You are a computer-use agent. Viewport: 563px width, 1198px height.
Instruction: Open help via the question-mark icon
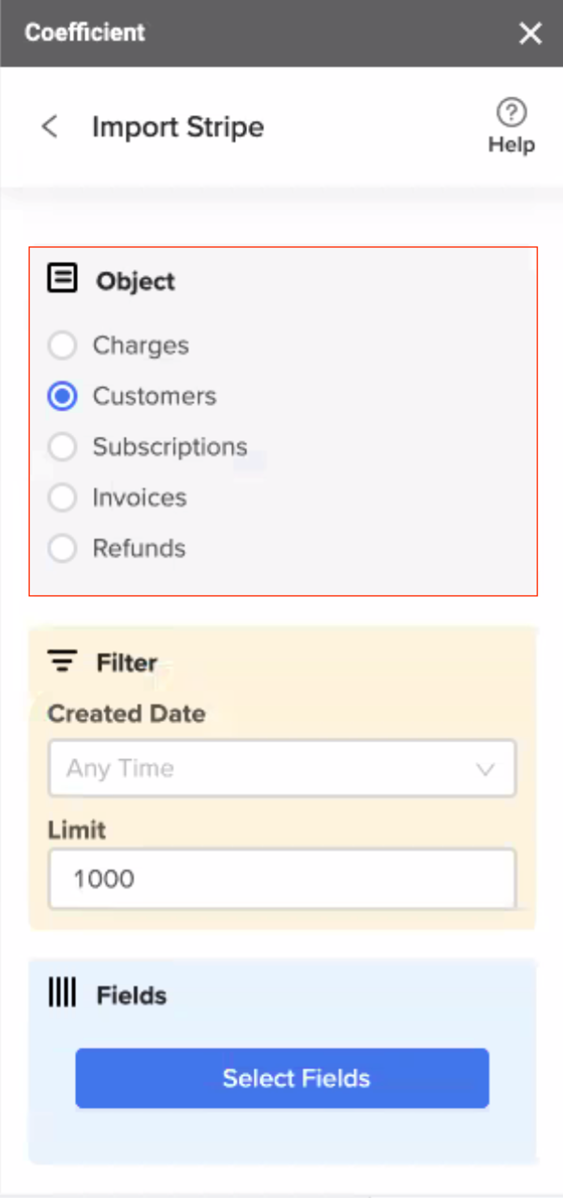512,112
